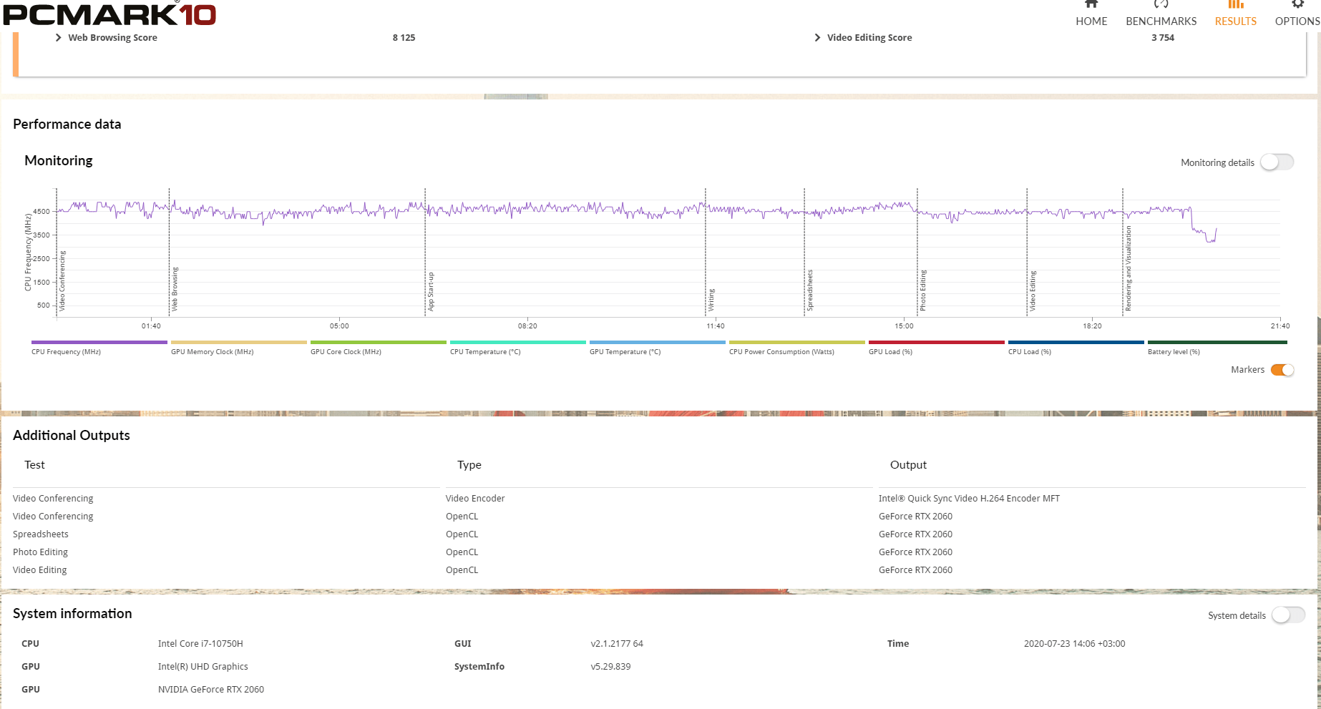Select the Battery level legend item
Image resolution: width=1321 pixels, height=709 pixels.
[x=1217, y=343]
